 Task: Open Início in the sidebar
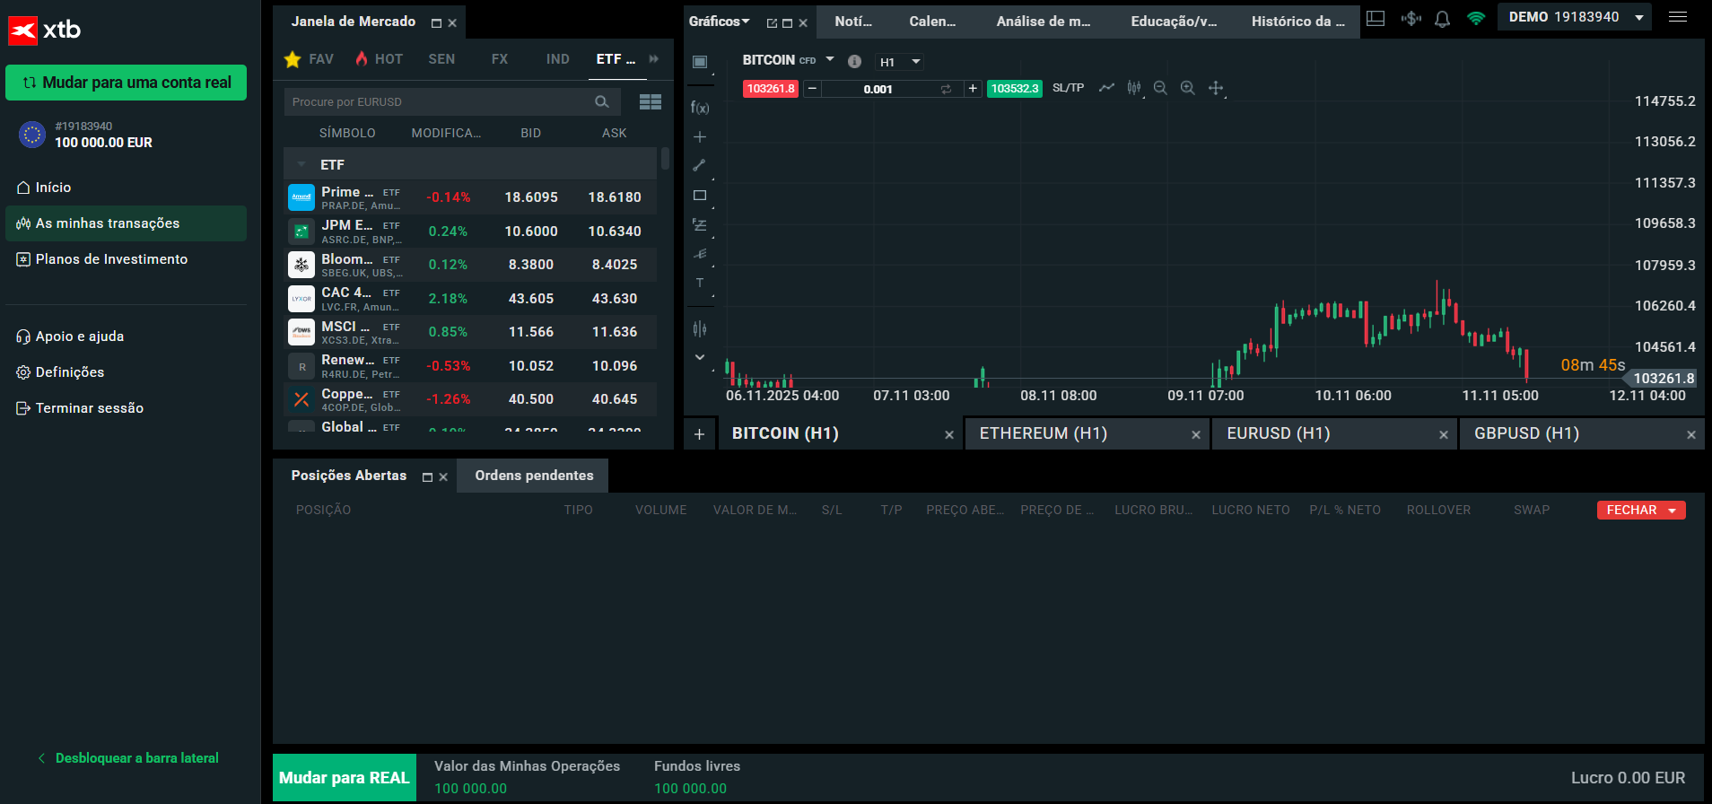[x=126, y=188]
